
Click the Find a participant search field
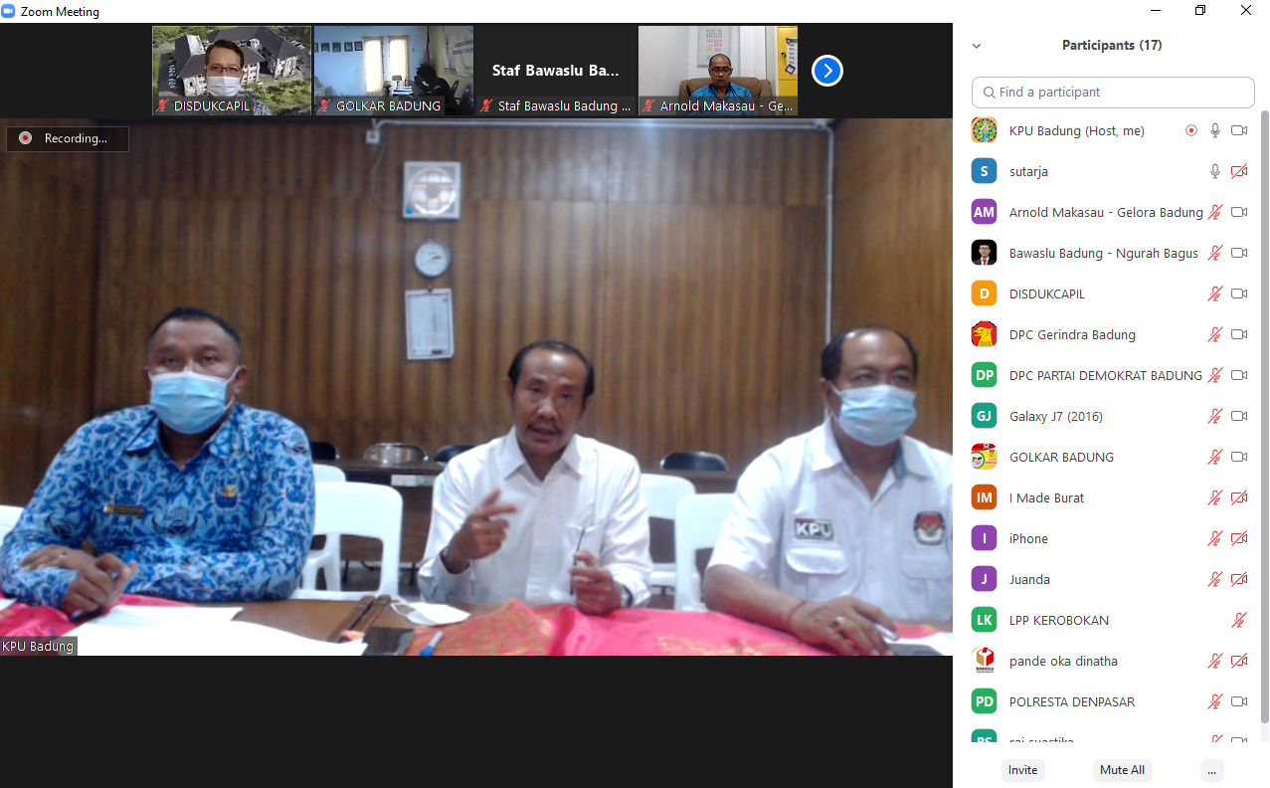tap(1113, 93)
